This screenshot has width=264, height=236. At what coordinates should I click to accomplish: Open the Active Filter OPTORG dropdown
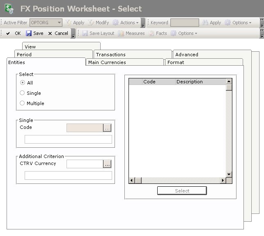click(59, 23)
